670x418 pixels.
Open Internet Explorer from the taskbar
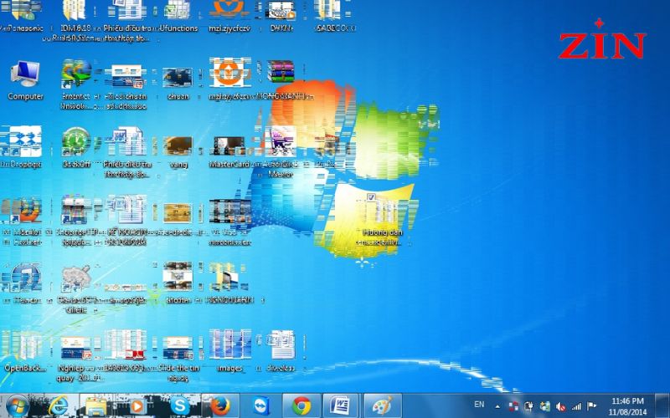[x=58, y=405]
